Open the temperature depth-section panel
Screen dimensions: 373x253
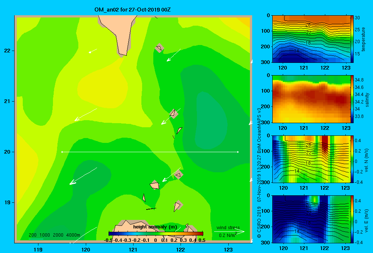click(x=311, y=39)
